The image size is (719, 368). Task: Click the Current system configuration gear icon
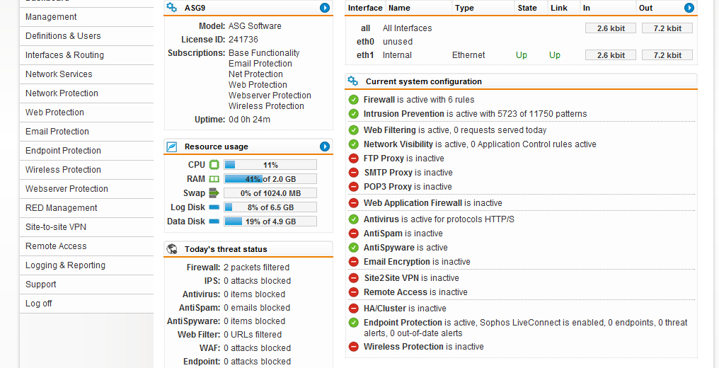[x=352, y=81]
